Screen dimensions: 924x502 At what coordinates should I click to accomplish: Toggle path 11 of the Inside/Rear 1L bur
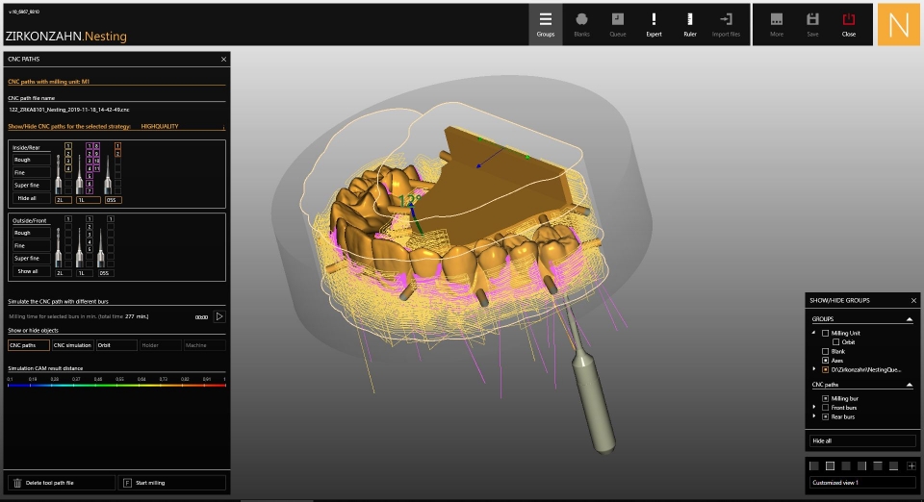[96, 168]
